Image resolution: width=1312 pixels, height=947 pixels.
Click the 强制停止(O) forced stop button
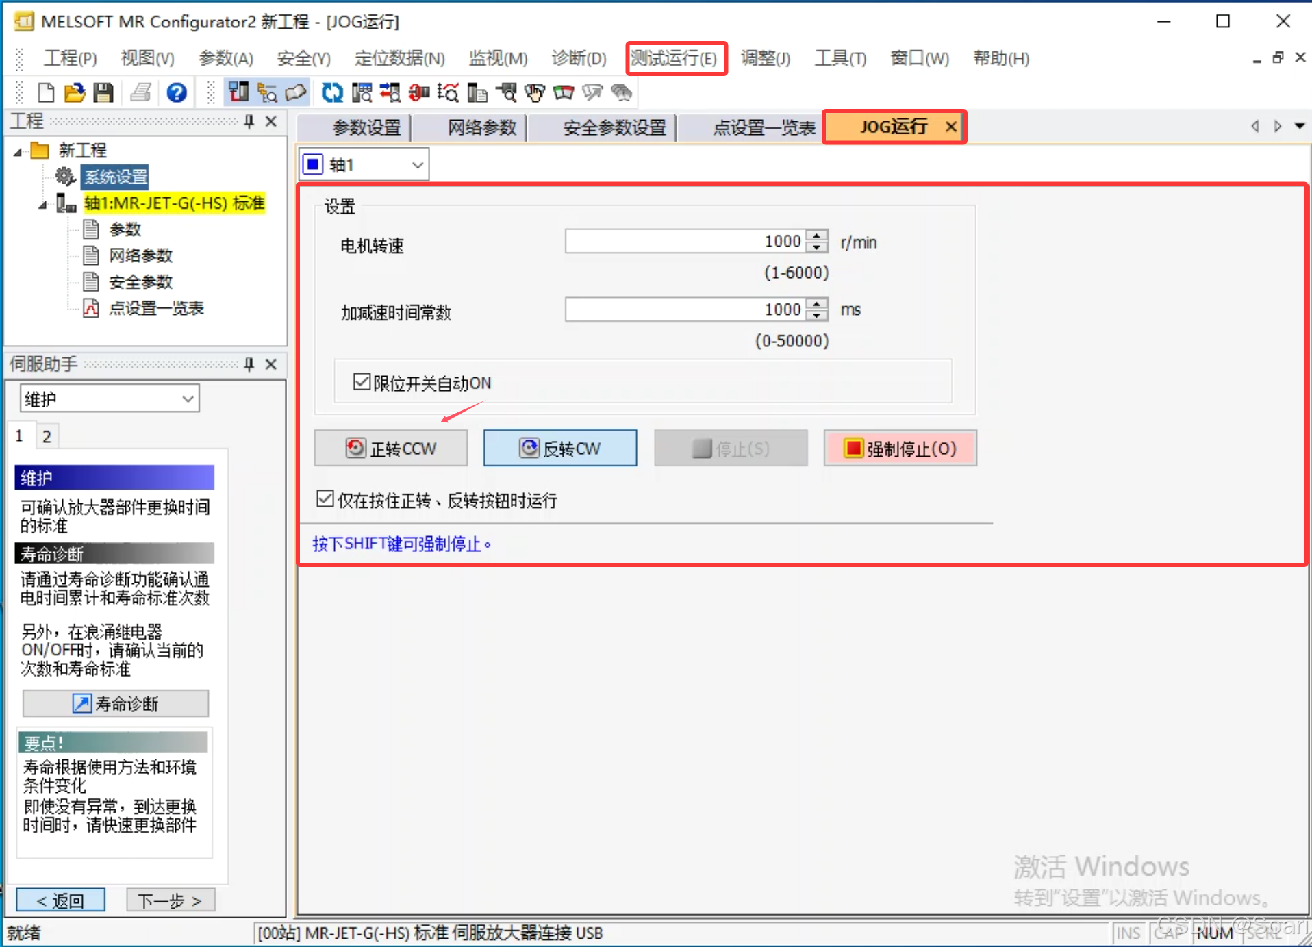click(x=900, y=449)
